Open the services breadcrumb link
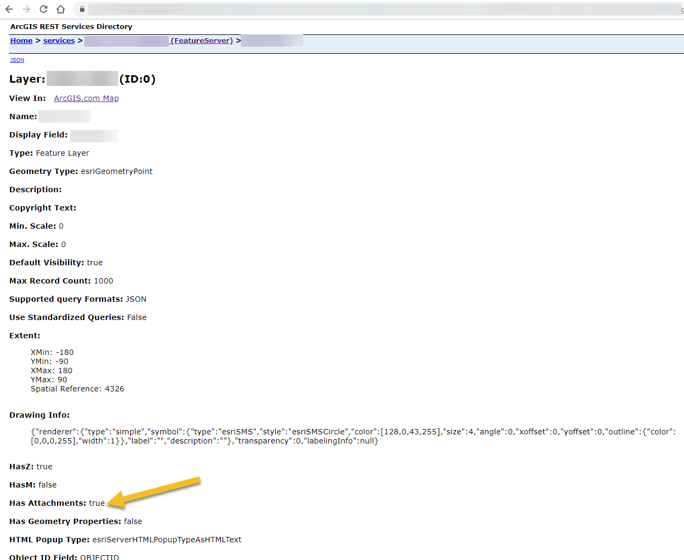Viewport: 684px width, 560px height. click(59, 41)
